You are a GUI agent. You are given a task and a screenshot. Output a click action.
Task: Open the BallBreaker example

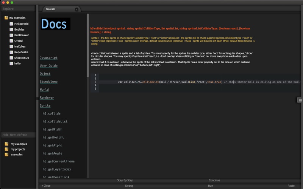coord(22,35)
